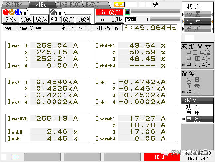Select the ACDC setting for CH4
The width and height of the screenshot is (215, 162).
[x=56, y=19]
